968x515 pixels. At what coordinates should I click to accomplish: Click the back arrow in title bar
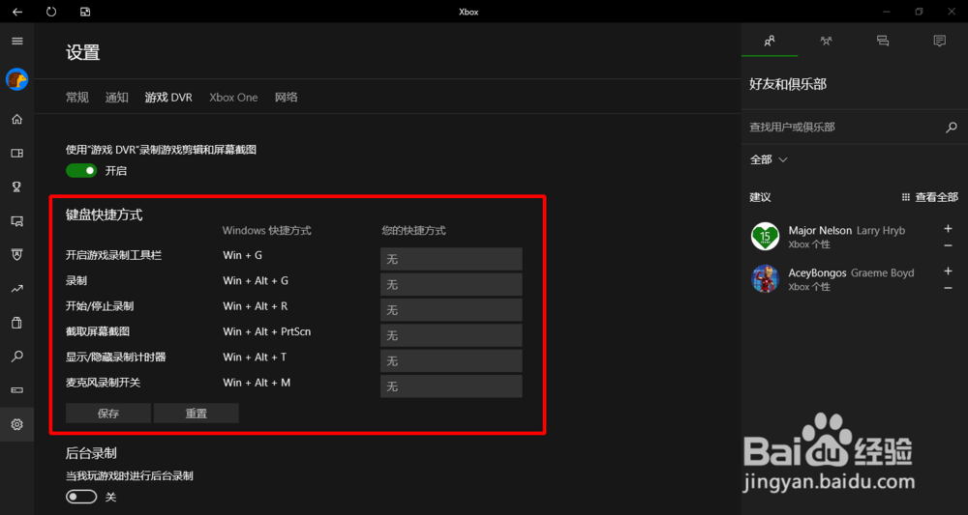(x=17, y=11)
